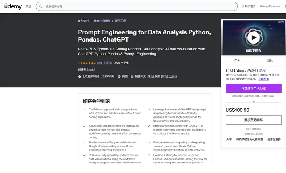Click 'Create visually appealing' visualisations item
The height and width of the screenshot is (173, 286).
pyautogui.click(x=115, y=159)
